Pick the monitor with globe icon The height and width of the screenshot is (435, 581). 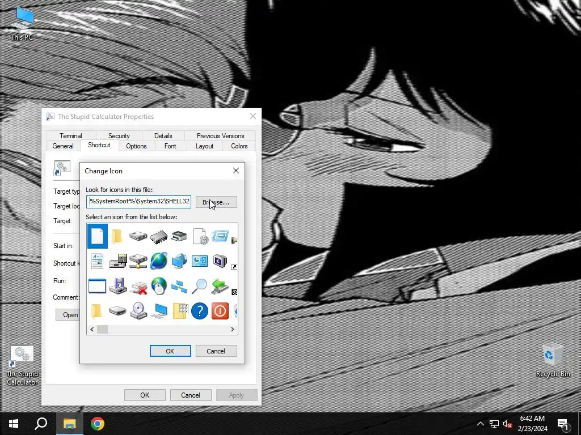179,261
